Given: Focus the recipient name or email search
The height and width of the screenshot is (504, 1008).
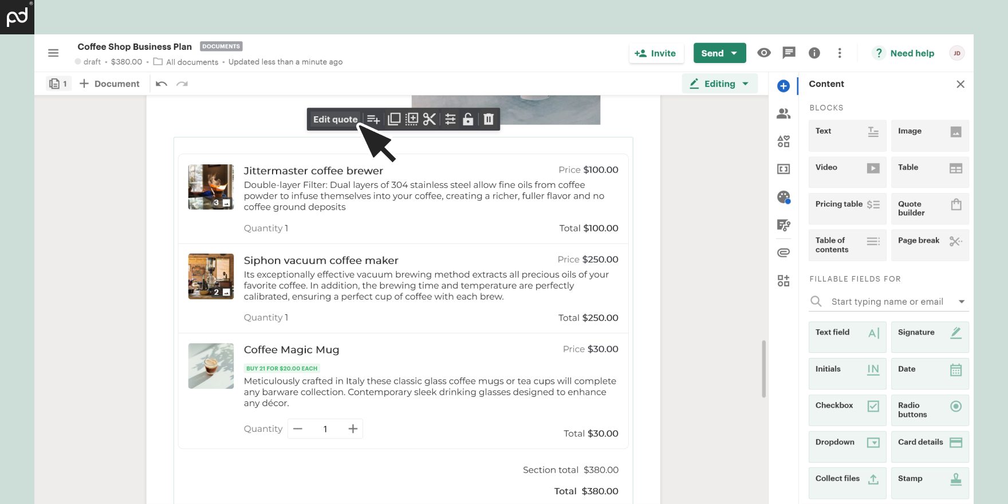Looking at the screenshot, I should [x=887, y=302].
